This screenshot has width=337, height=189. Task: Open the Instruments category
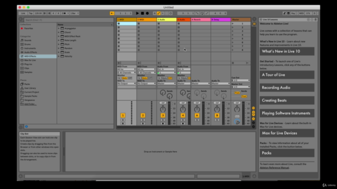(x=30, y=48)
